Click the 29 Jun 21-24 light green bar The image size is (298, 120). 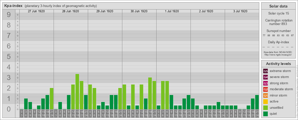coord(120,99)
